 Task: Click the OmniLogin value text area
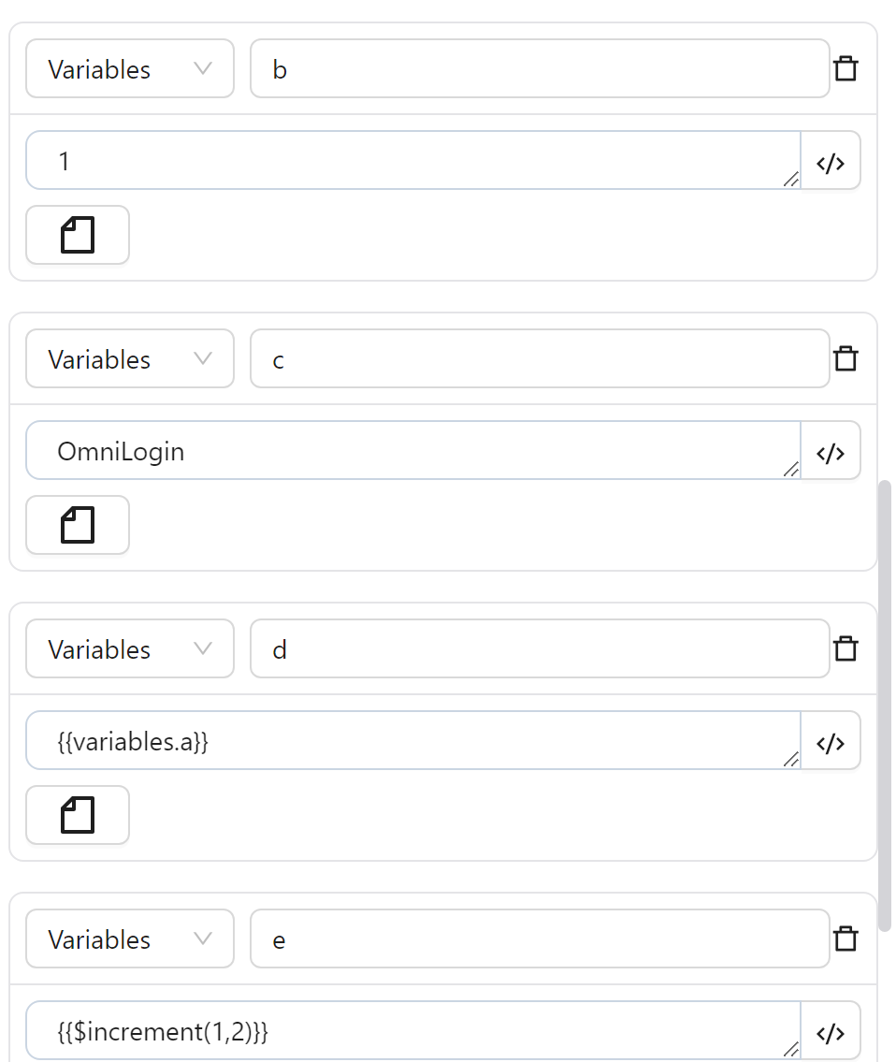(412, 451)
